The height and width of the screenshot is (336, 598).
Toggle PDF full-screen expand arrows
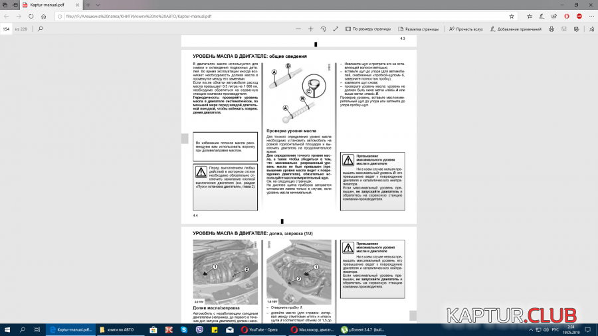336,29
